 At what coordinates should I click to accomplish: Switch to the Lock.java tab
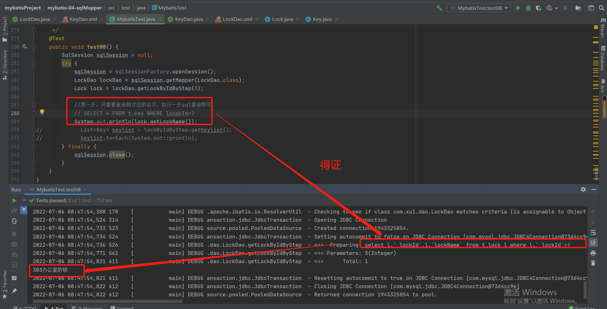coord(282,19)
